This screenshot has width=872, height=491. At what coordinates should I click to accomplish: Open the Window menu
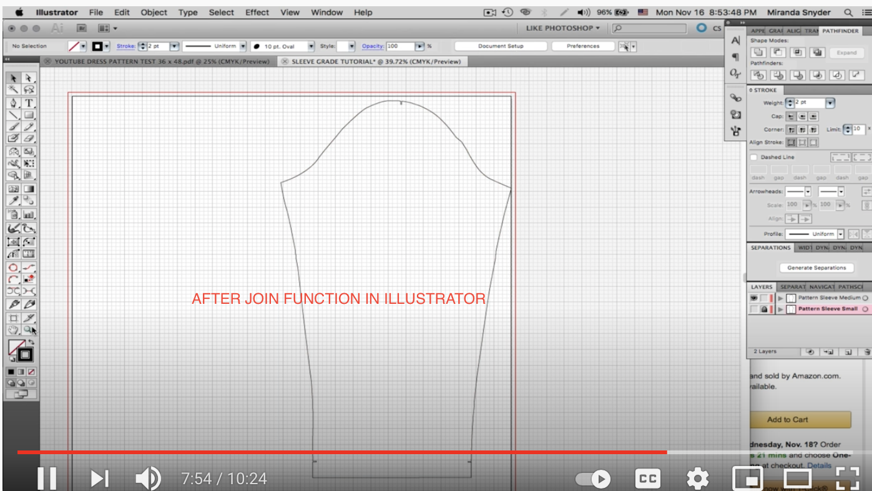click(x=326, y=12)
